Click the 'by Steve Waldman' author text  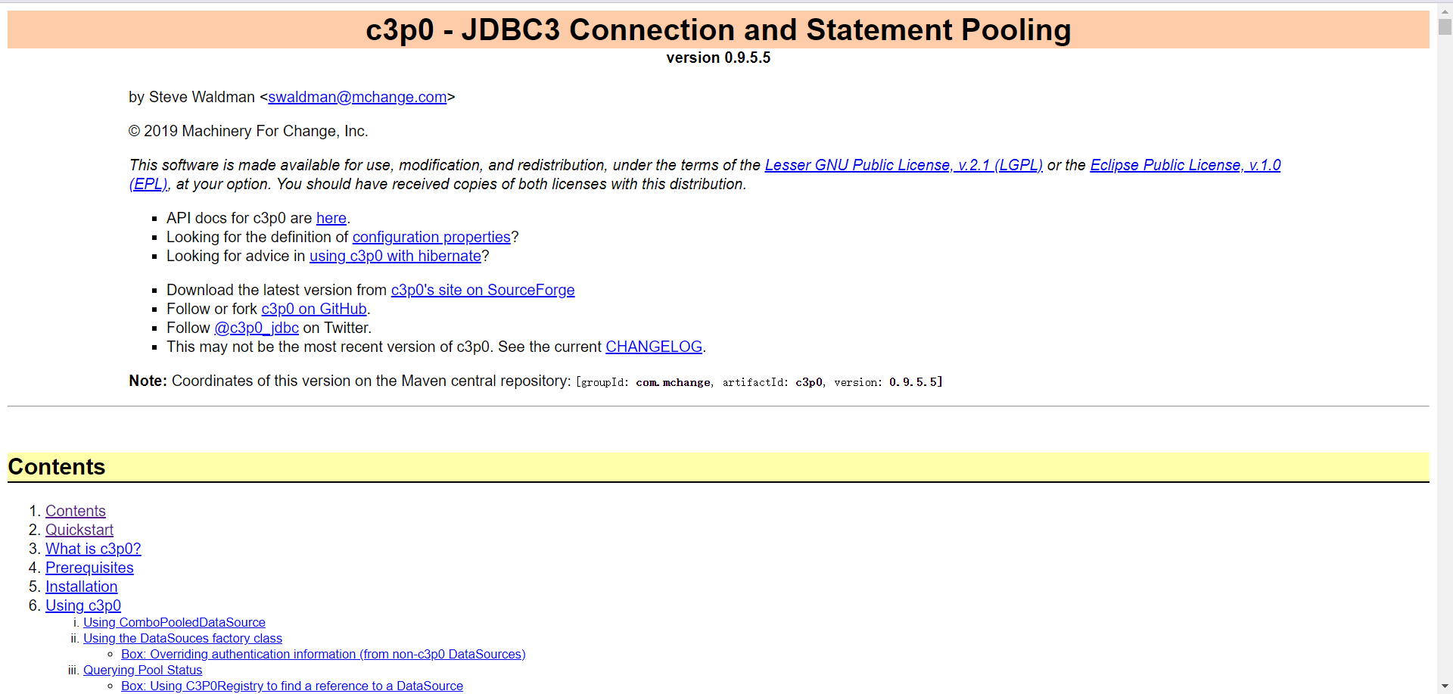click(x=191, y=97)
